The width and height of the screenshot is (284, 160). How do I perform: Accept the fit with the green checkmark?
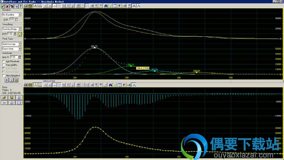[3, 6]
